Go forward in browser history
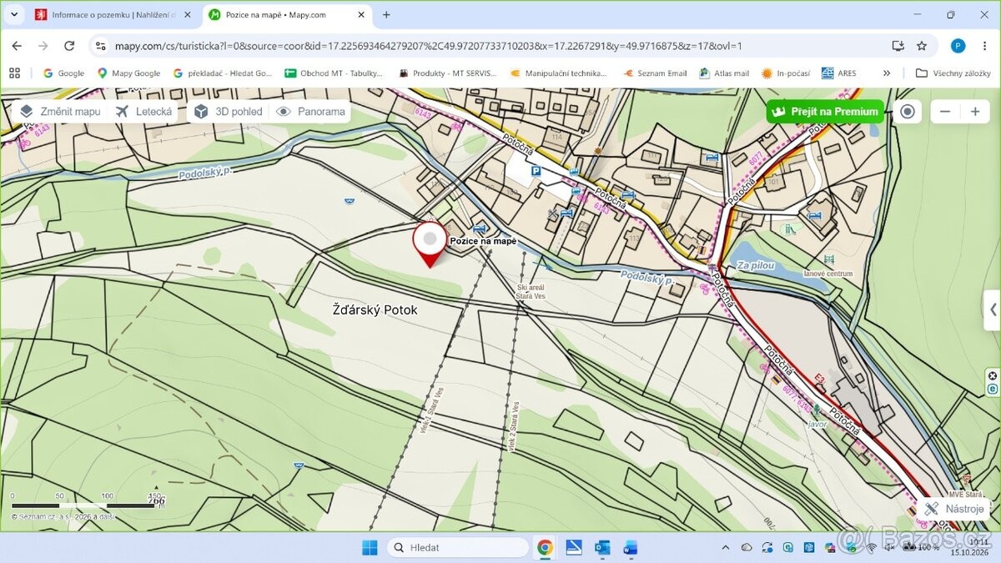Viewport: 1001px width, 563px height. tap(43, 46)
